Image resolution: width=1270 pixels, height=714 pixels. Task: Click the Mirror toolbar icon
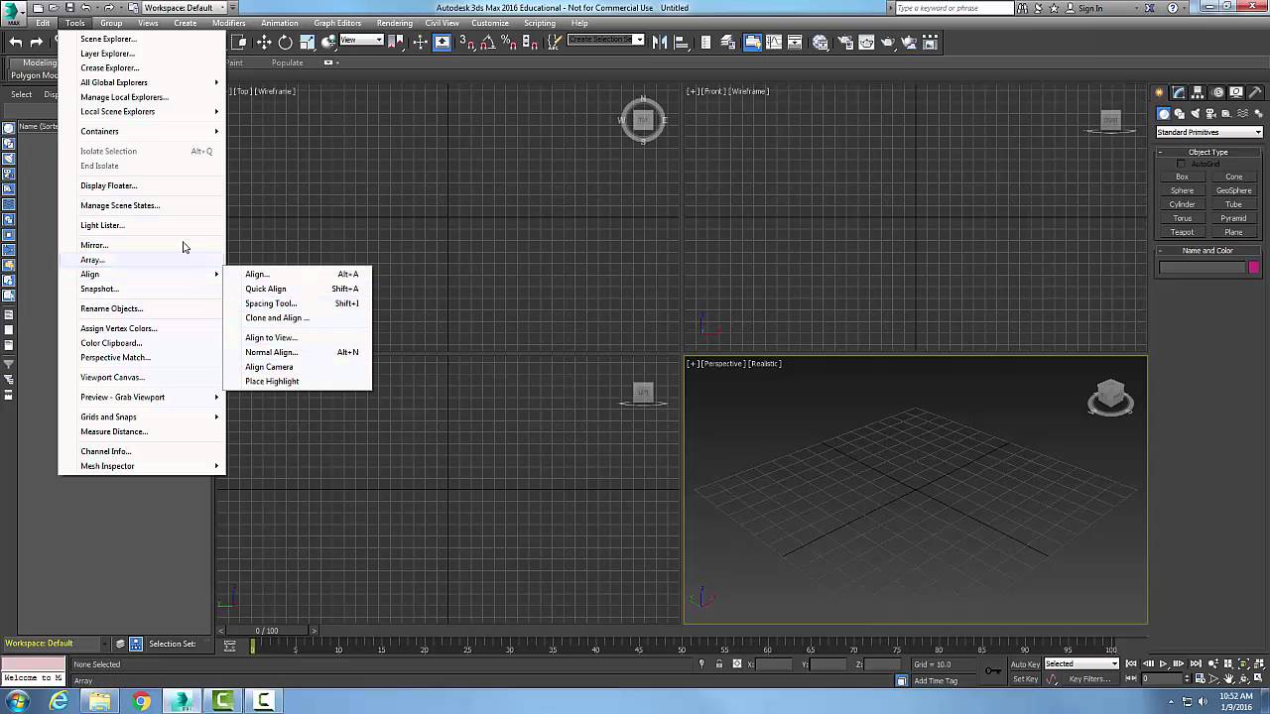pos(660,42)
